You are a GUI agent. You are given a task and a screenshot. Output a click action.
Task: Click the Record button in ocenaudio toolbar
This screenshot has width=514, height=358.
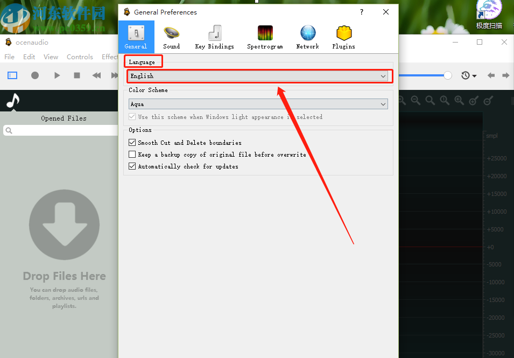click(x=35, y=75)
